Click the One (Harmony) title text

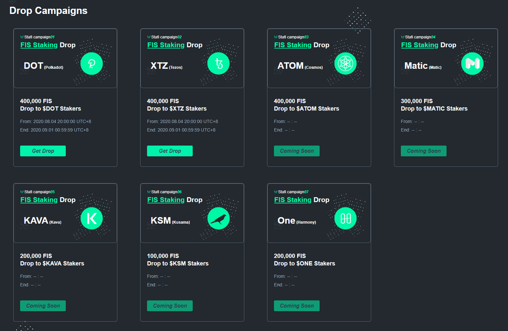click(x=297, y=221)
